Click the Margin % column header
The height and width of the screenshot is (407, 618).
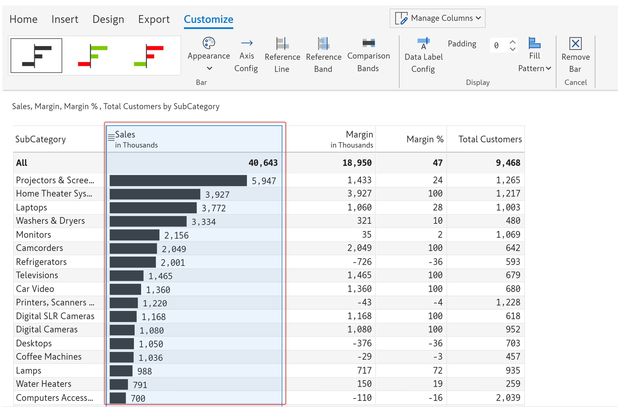click(425, 139)
